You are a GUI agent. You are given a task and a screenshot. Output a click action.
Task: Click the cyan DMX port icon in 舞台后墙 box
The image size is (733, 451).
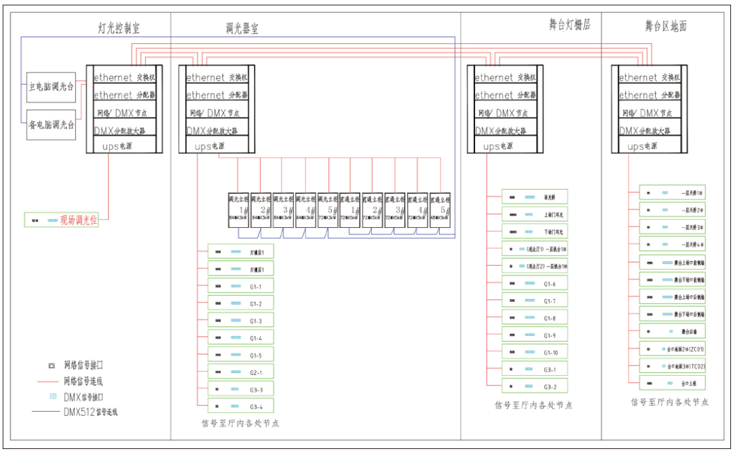[671, 332]
